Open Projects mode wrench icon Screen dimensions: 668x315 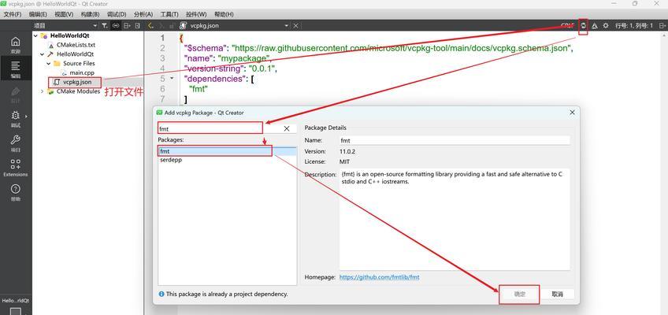click(15, 143)
